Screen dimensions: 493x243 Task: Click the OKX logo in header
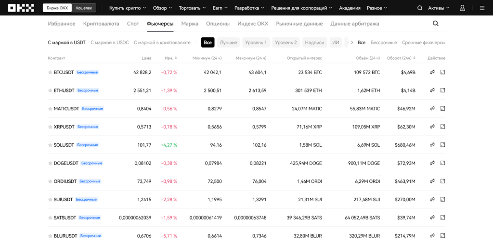(x=21, y=8)
